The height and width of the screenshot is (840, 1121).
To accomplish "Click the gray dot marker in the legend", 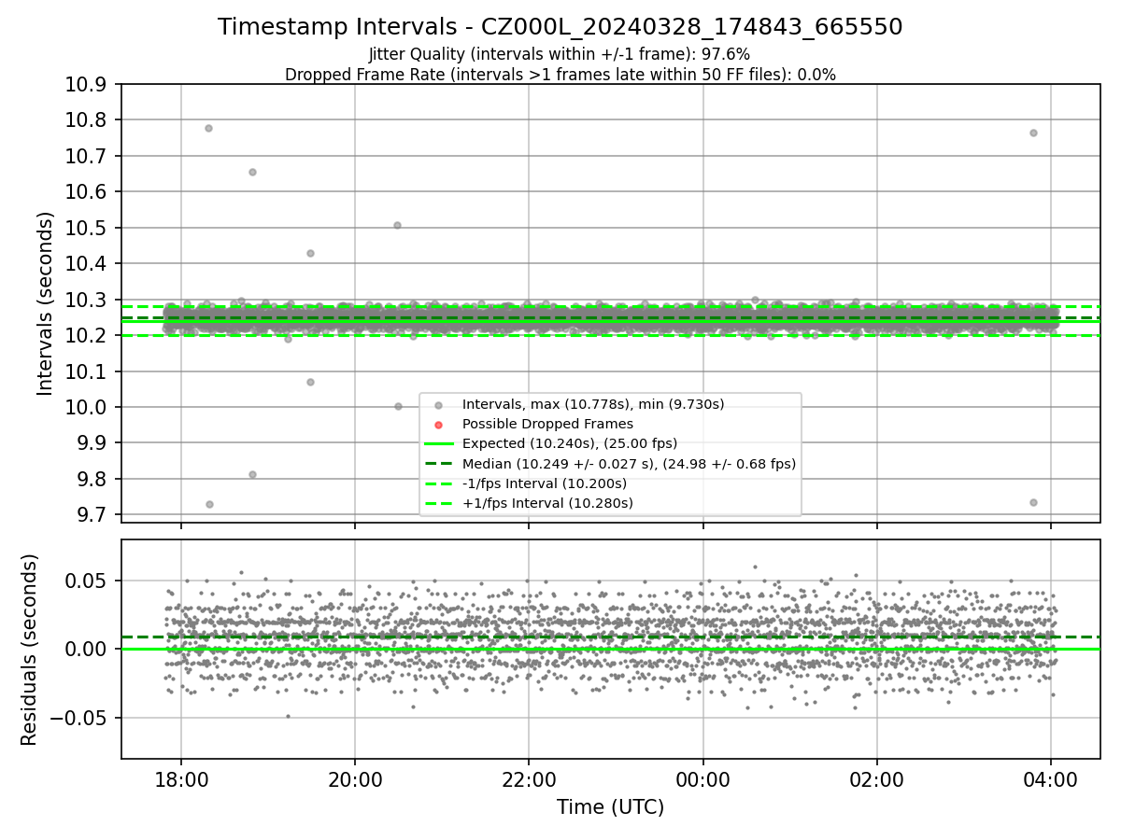I will pos(439,405).
